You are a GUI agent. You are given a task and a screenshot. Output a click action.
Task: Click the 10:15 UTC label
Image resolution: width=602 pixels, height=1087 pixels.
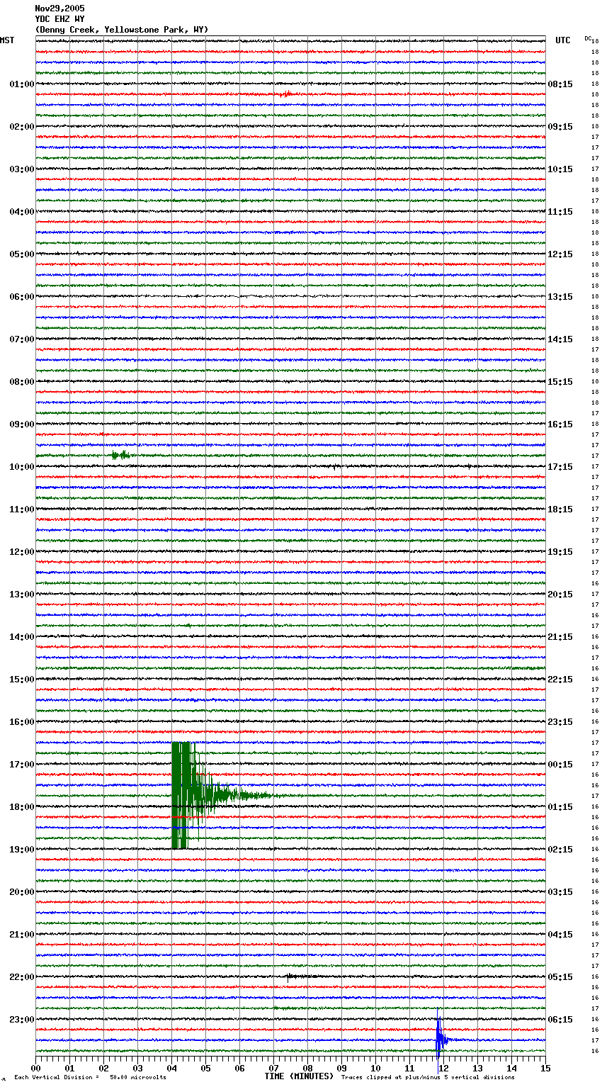pos(560,169)
